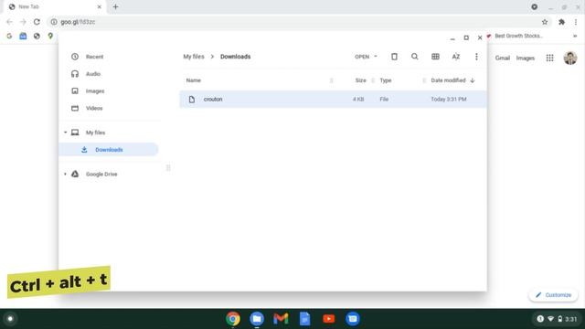
Task: Open Images link on Google page
Action: (526, 58)
